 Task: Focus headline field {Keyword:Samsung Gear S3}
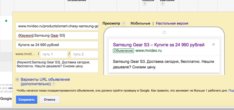point(57,36)
